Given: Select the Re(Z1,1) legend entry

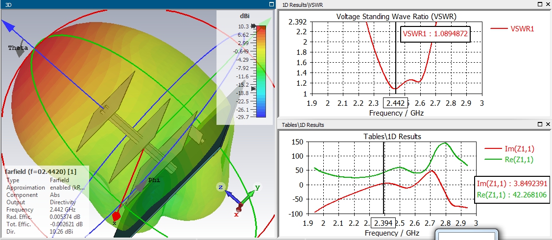Looking at the screenshot, I should tap(509, 159).
